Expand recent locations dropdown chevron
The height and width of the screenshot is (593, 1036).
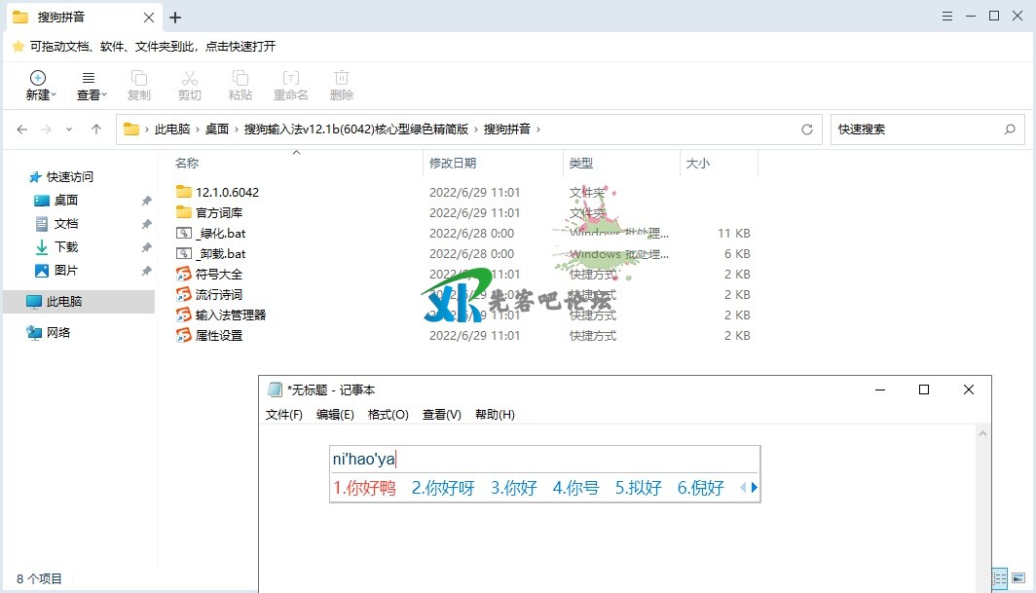click(69, 130)
